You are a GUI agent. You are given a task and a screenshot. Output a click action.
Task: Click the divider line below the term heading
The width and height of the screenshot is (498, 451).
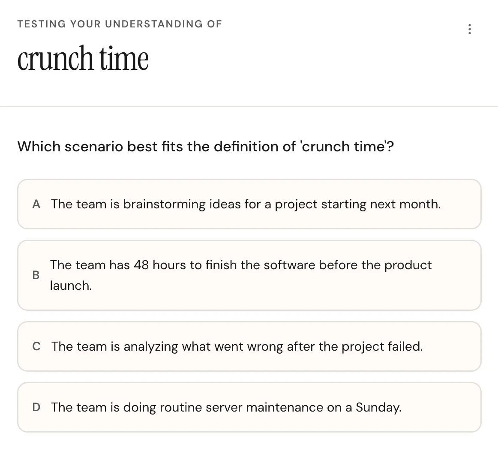(x=249, y=107)
